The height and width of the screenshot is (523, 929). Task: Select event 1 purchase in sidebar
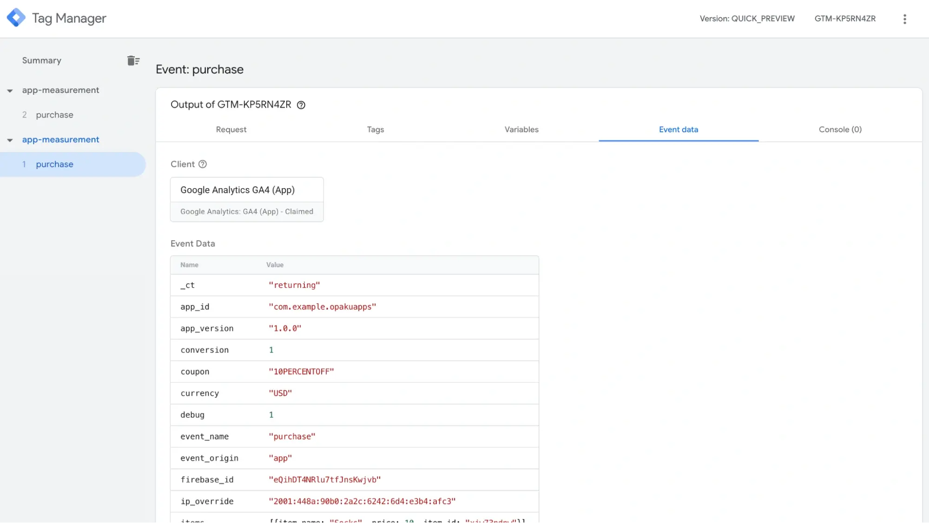[73, 164]
